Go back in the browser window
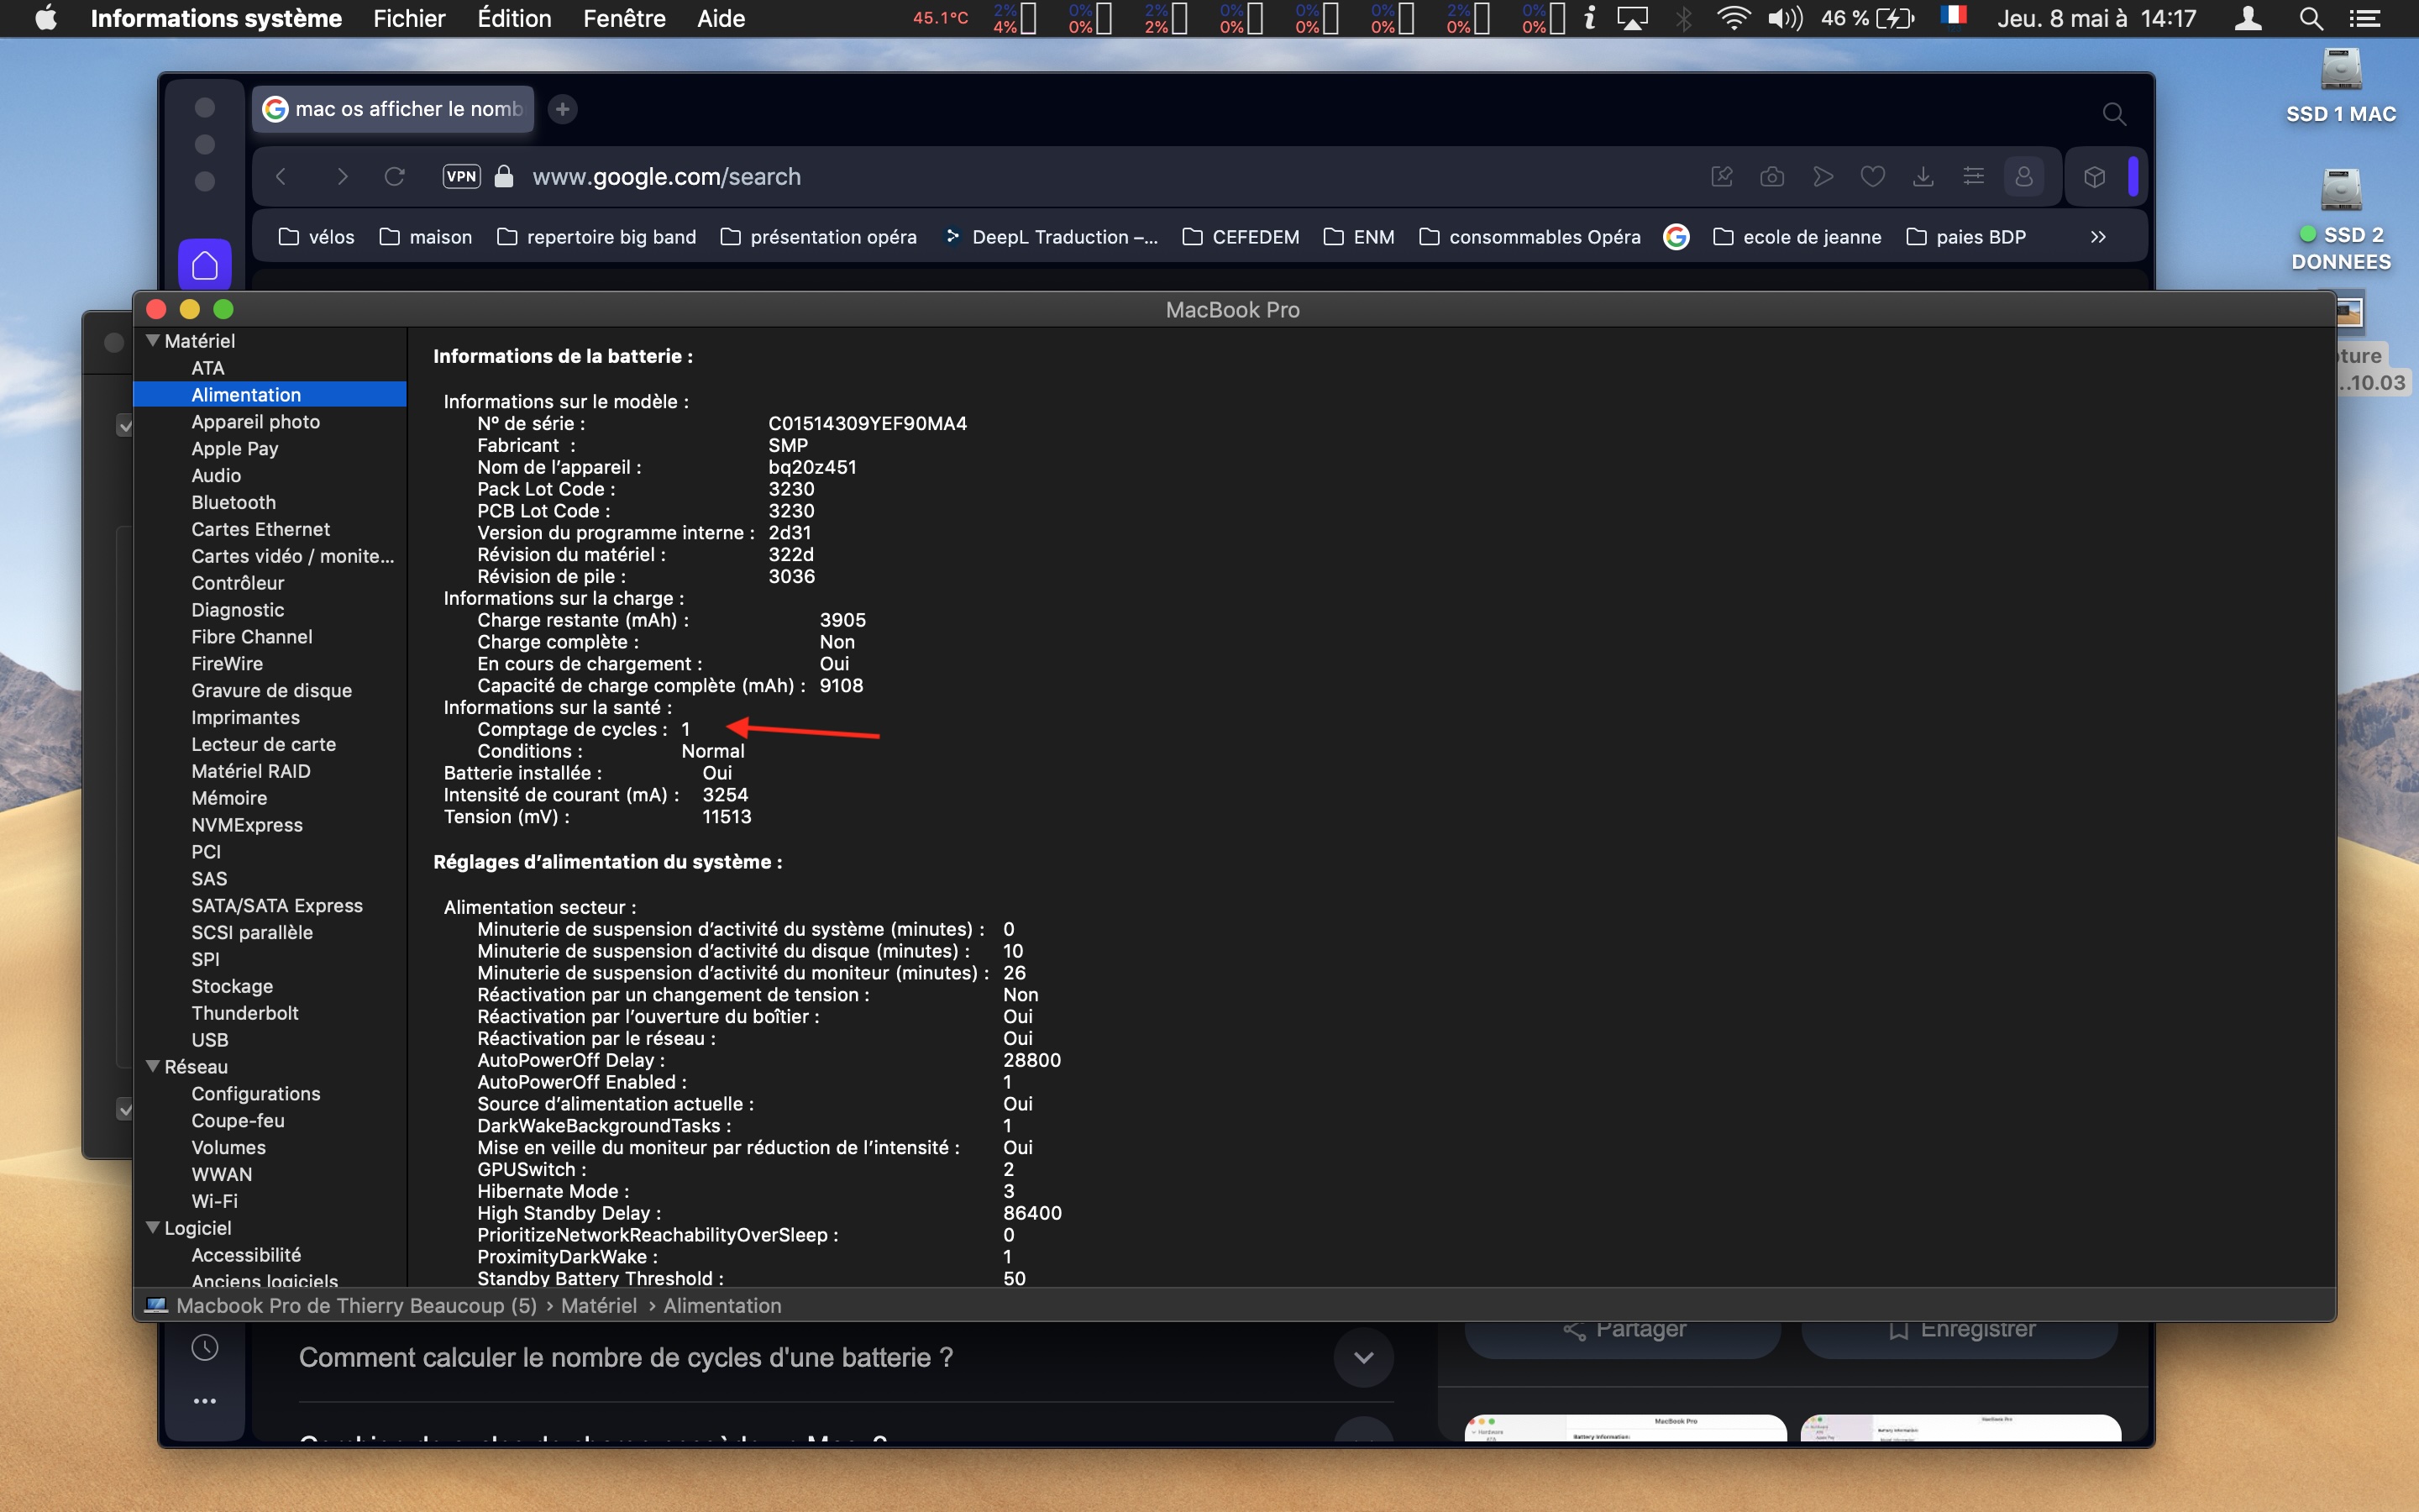2419x1512 pixels. click(x=281, y=177)
